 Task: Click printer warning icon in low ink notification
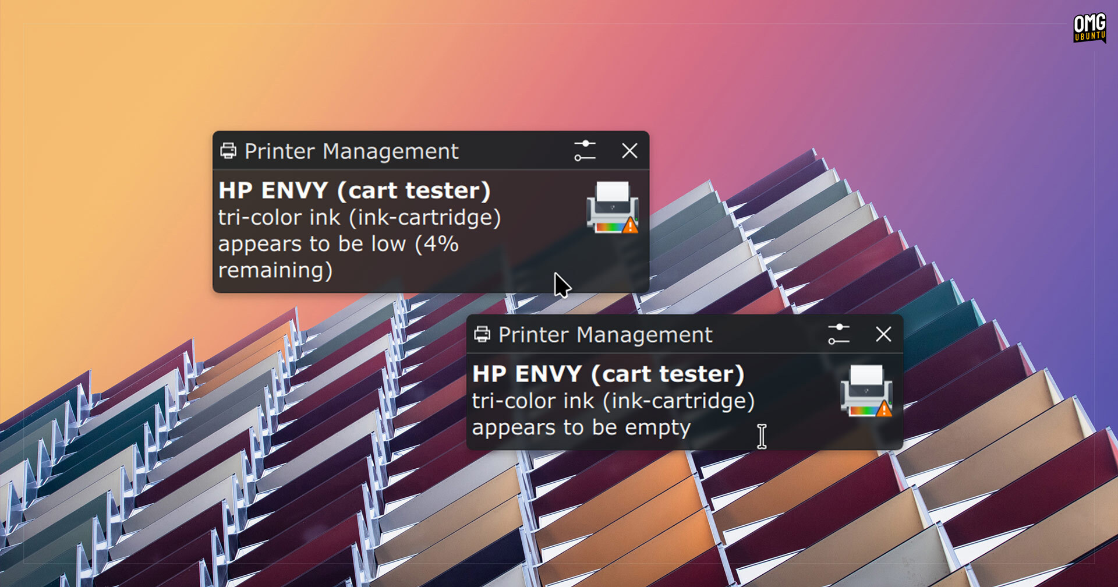pos(613,208)
